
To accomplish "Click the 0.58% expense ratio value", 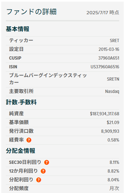I will [x=113, y=140].
